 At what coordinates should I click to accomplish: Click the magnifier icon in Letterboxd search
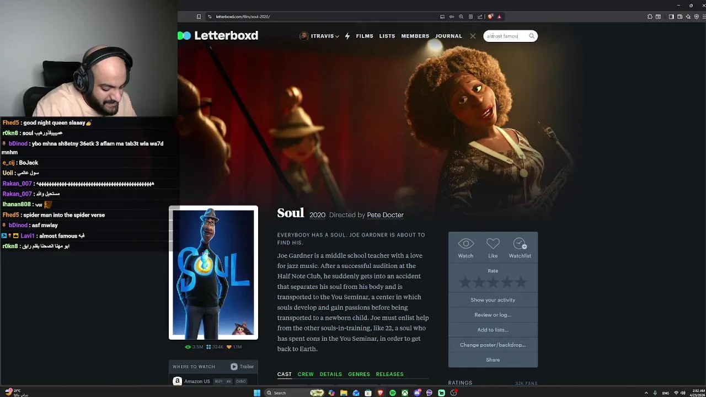(532, 36)
